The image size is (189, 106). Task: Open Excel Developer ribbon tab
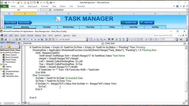click(x=81, y=6)
